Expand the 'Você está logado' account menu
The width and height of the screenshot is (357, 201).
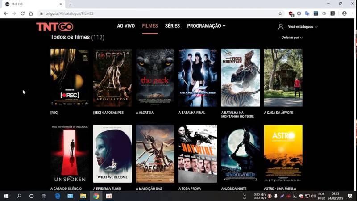coord(303,27)
